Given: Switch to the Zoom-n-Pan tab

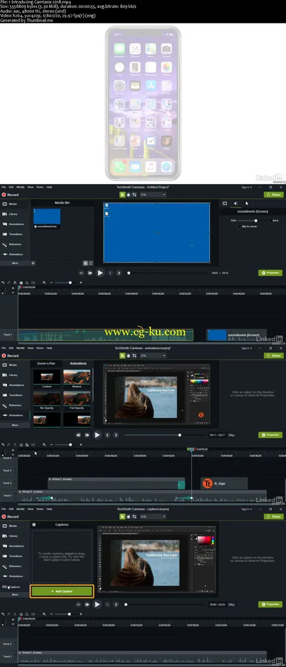Looking at the screenshot, I should pyautogui.click(x=46, y=364).
